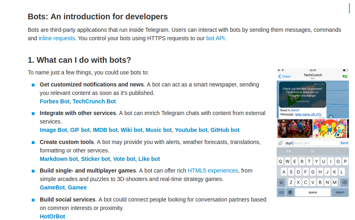The image size is (355, 220).
Task: Click the share arrow on message bubble
Action: point(331,117)
